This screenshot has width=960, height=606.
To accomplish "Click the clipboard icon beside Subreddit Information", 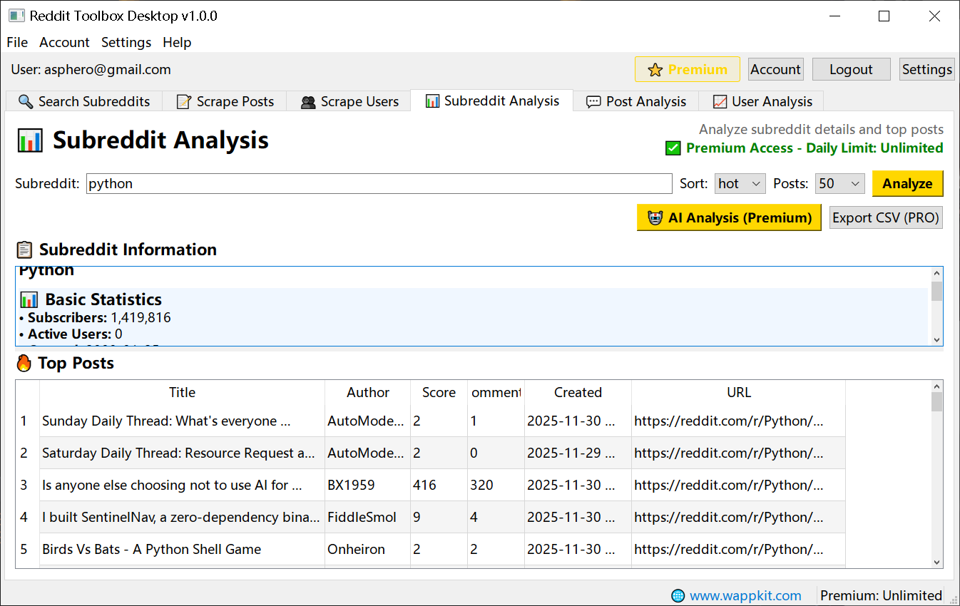I will coord(24,250).
